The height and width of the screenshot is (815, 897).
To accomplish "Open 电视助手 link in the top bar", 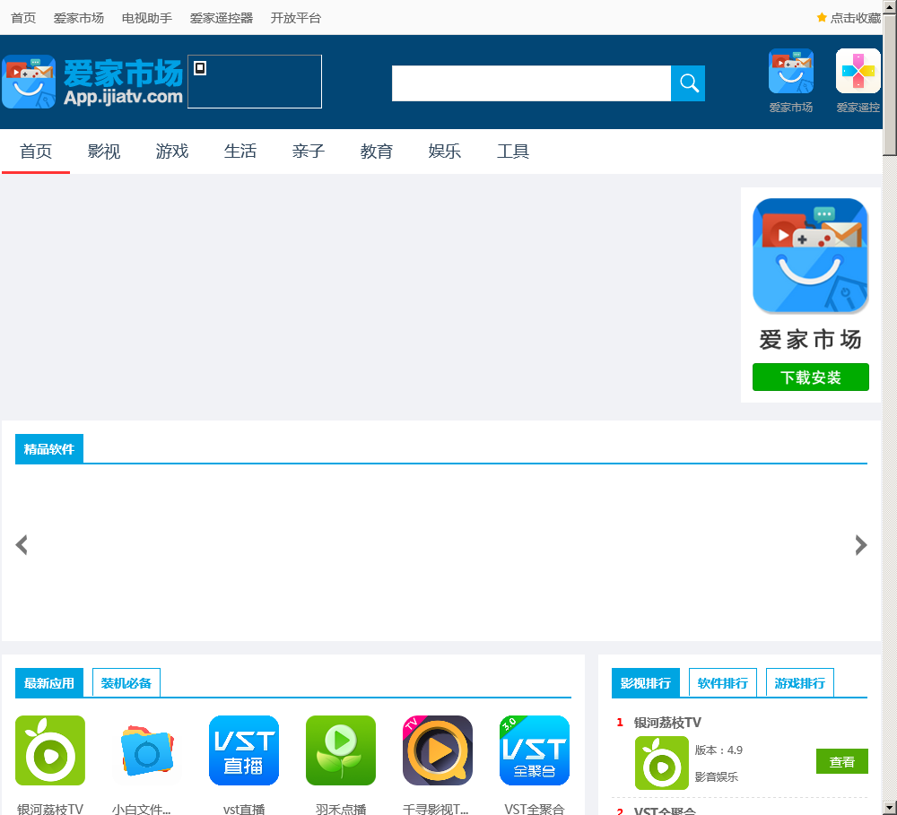I will (x=147, y=18).
